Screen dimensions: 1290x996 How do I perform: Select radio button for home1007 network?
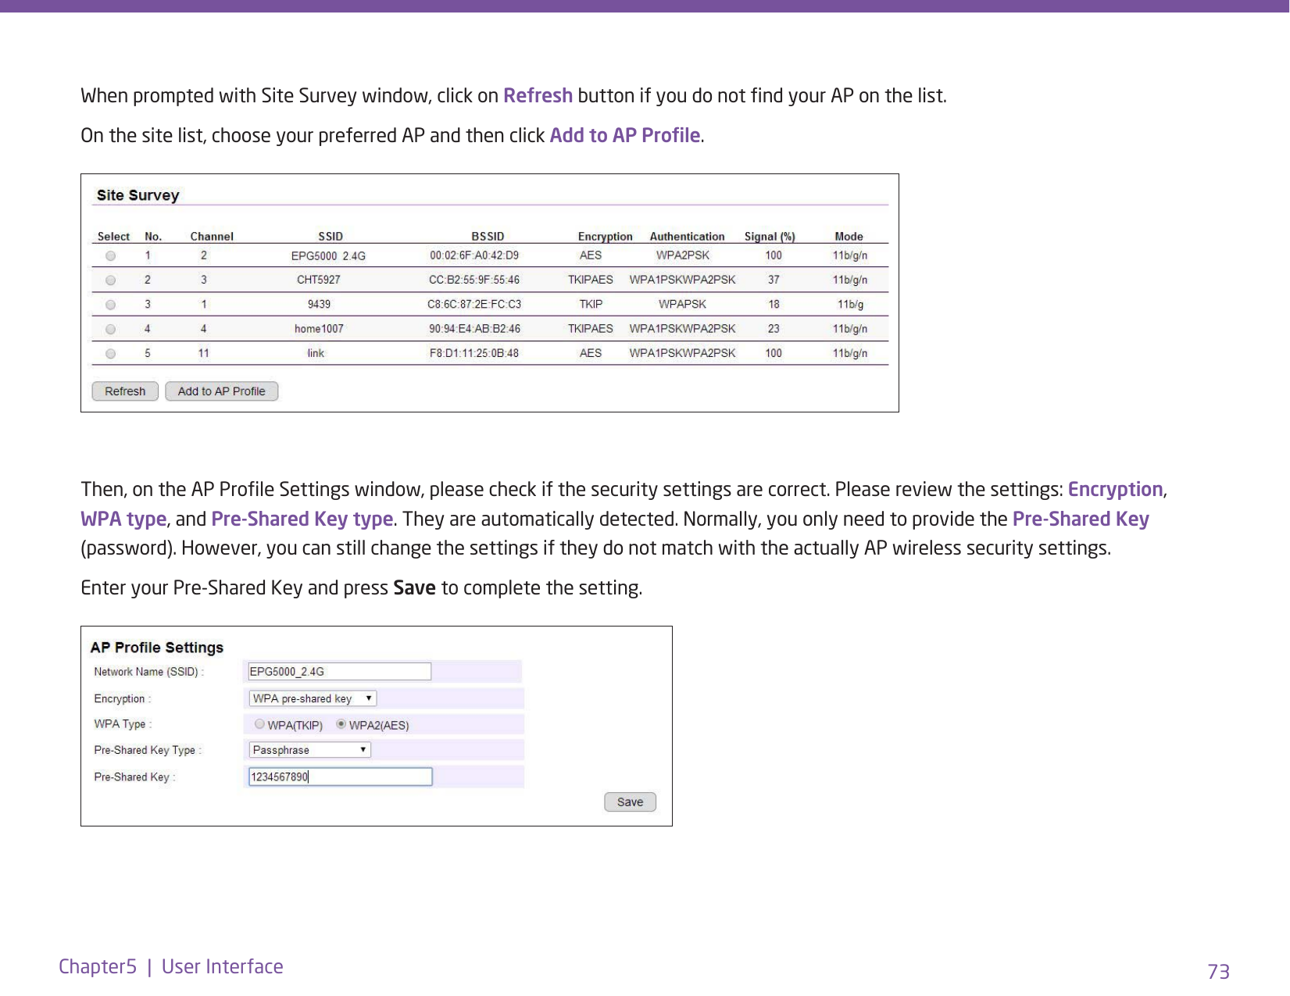pyautogui.click(x=111, y=330)
